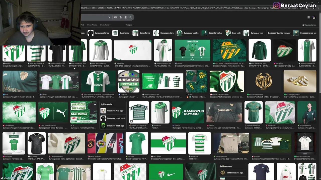Open the Haber7 dark bursastore jersey image
This screenshot has height=180, width=321.
pyautogui.click(x=224, y=112)
